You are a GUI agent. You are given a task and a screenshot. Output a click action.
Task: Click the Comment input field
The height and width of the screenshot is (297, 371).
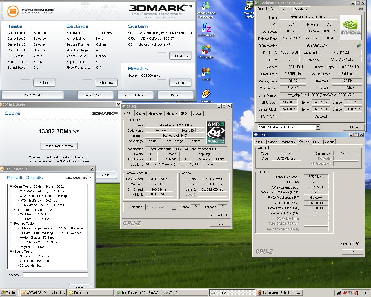coord(55,275)
